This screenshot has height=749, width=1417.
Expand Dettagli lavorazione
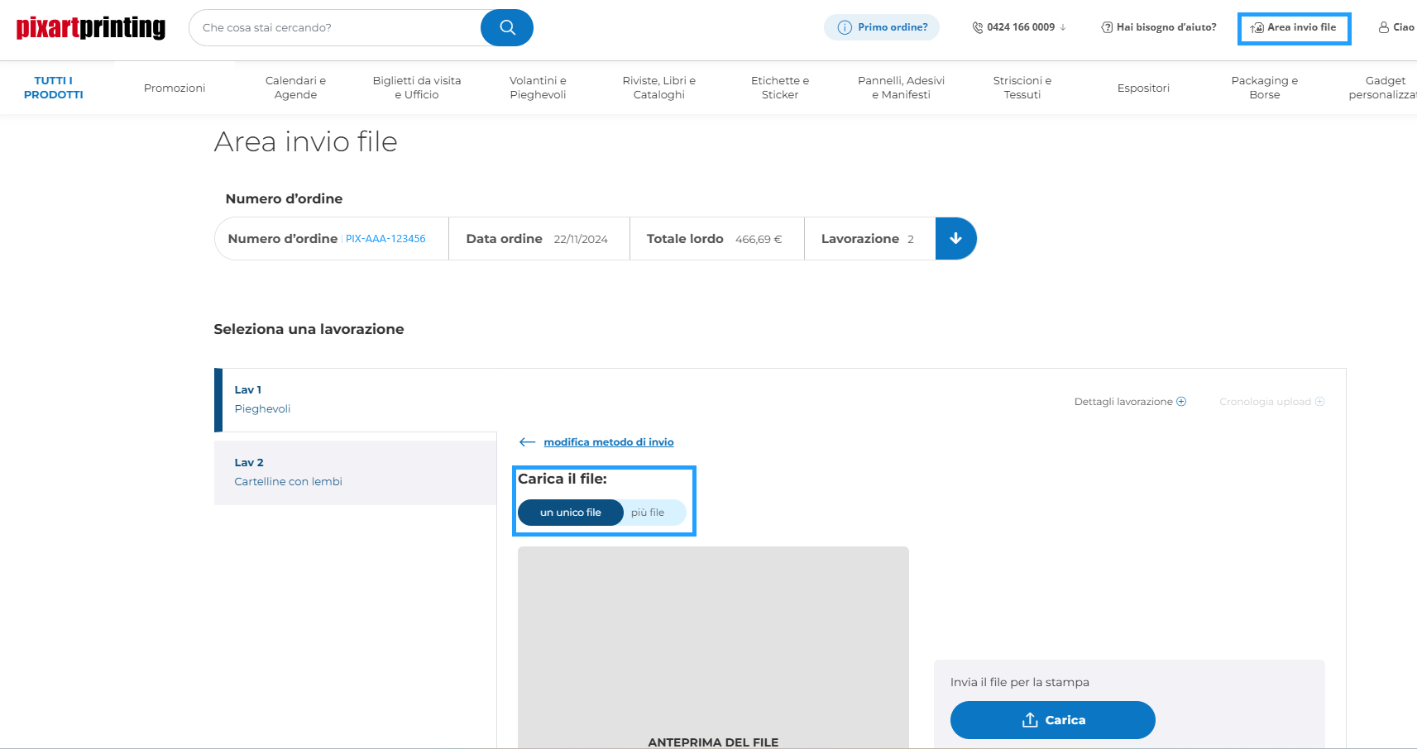[1130, 401]
